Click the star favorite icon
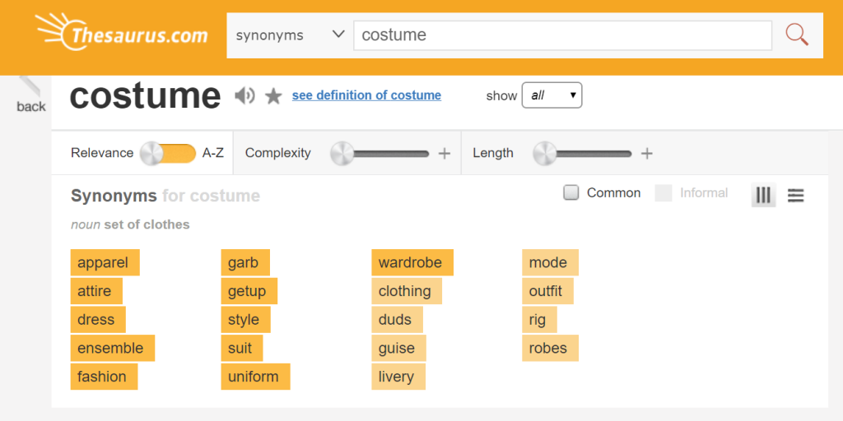Screen dimensions: 843x421 pyautogui.click(x=273, y=96)
